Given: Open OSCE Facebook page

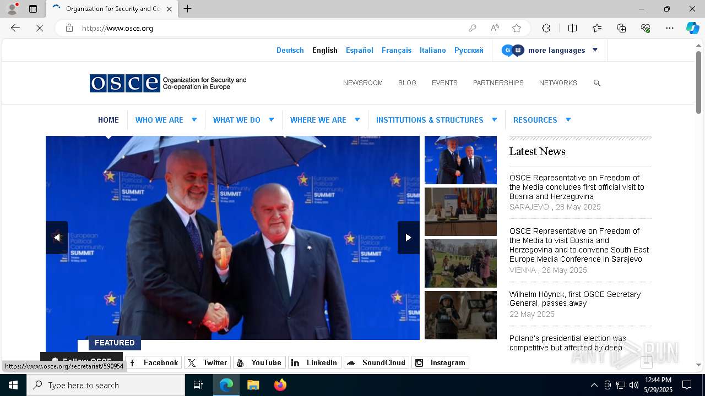Looking at the screenshot, I should pos(154,362).
